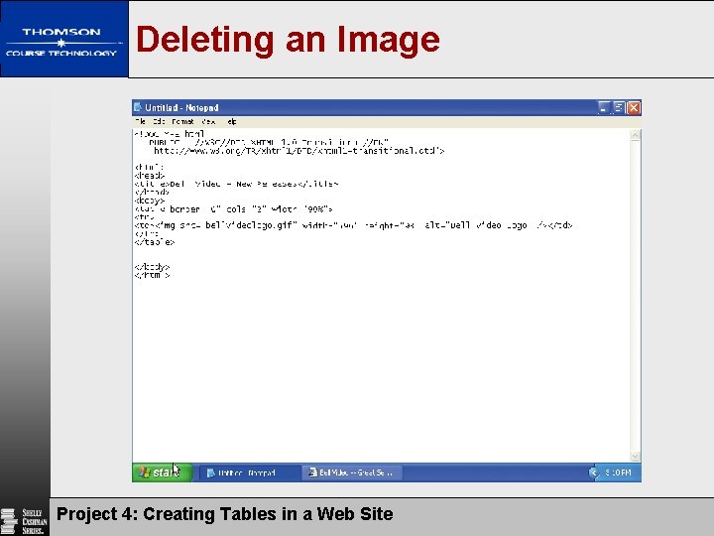Switch to Untitled - Notepad taskbar button
This screenshot has width=714, height=536.
click(248, 472)
